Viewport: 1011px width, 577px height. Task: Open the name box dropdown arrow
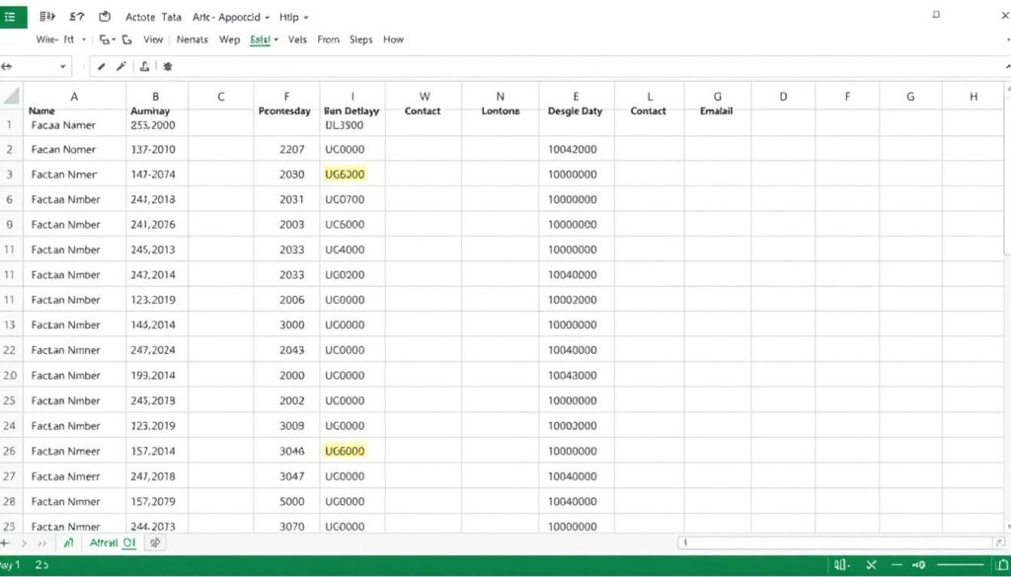pos(62,66)
